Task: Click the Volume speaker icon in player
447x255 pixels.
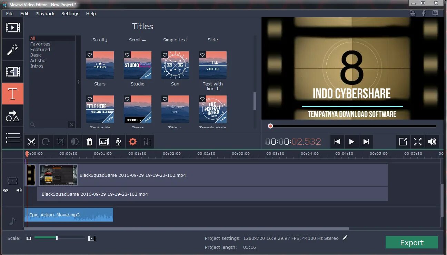Action: coord(432,142)
